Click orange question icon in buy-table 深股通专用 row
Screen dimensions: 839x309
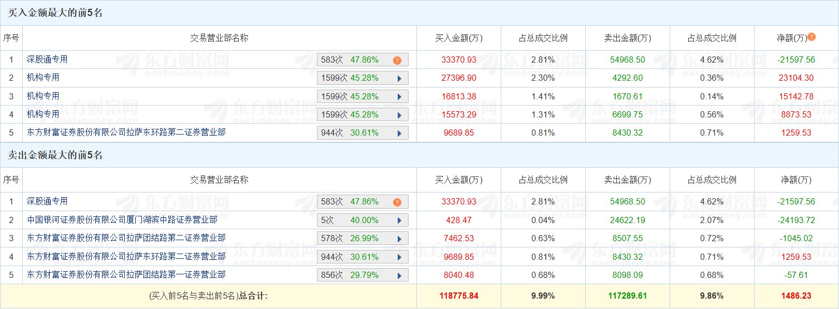[397, 61]
